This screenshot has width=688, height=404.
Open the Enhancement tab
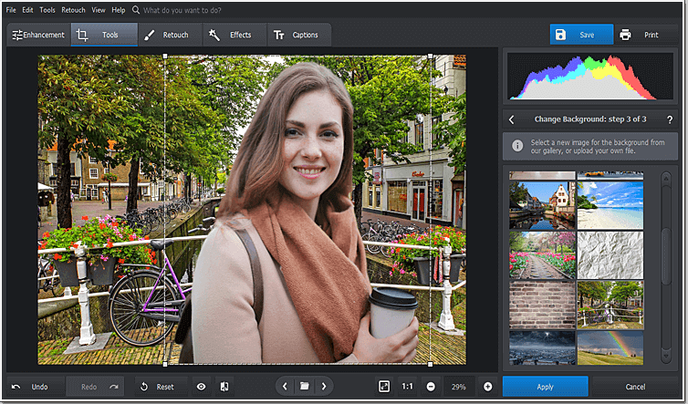[38, 35]
